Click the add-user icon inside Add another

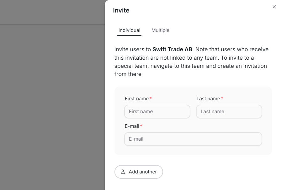click(x=123, y=172)
